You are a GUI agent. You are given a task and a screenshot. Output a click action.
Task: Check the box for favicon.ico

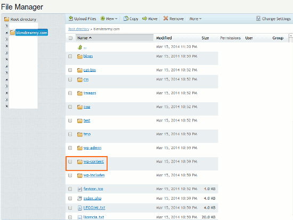70,189
